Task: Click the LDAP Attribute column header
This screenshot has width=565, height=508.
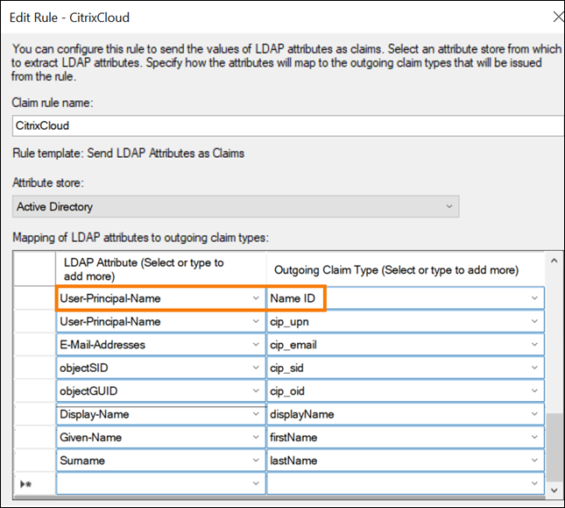Action: tap(161, 269)
